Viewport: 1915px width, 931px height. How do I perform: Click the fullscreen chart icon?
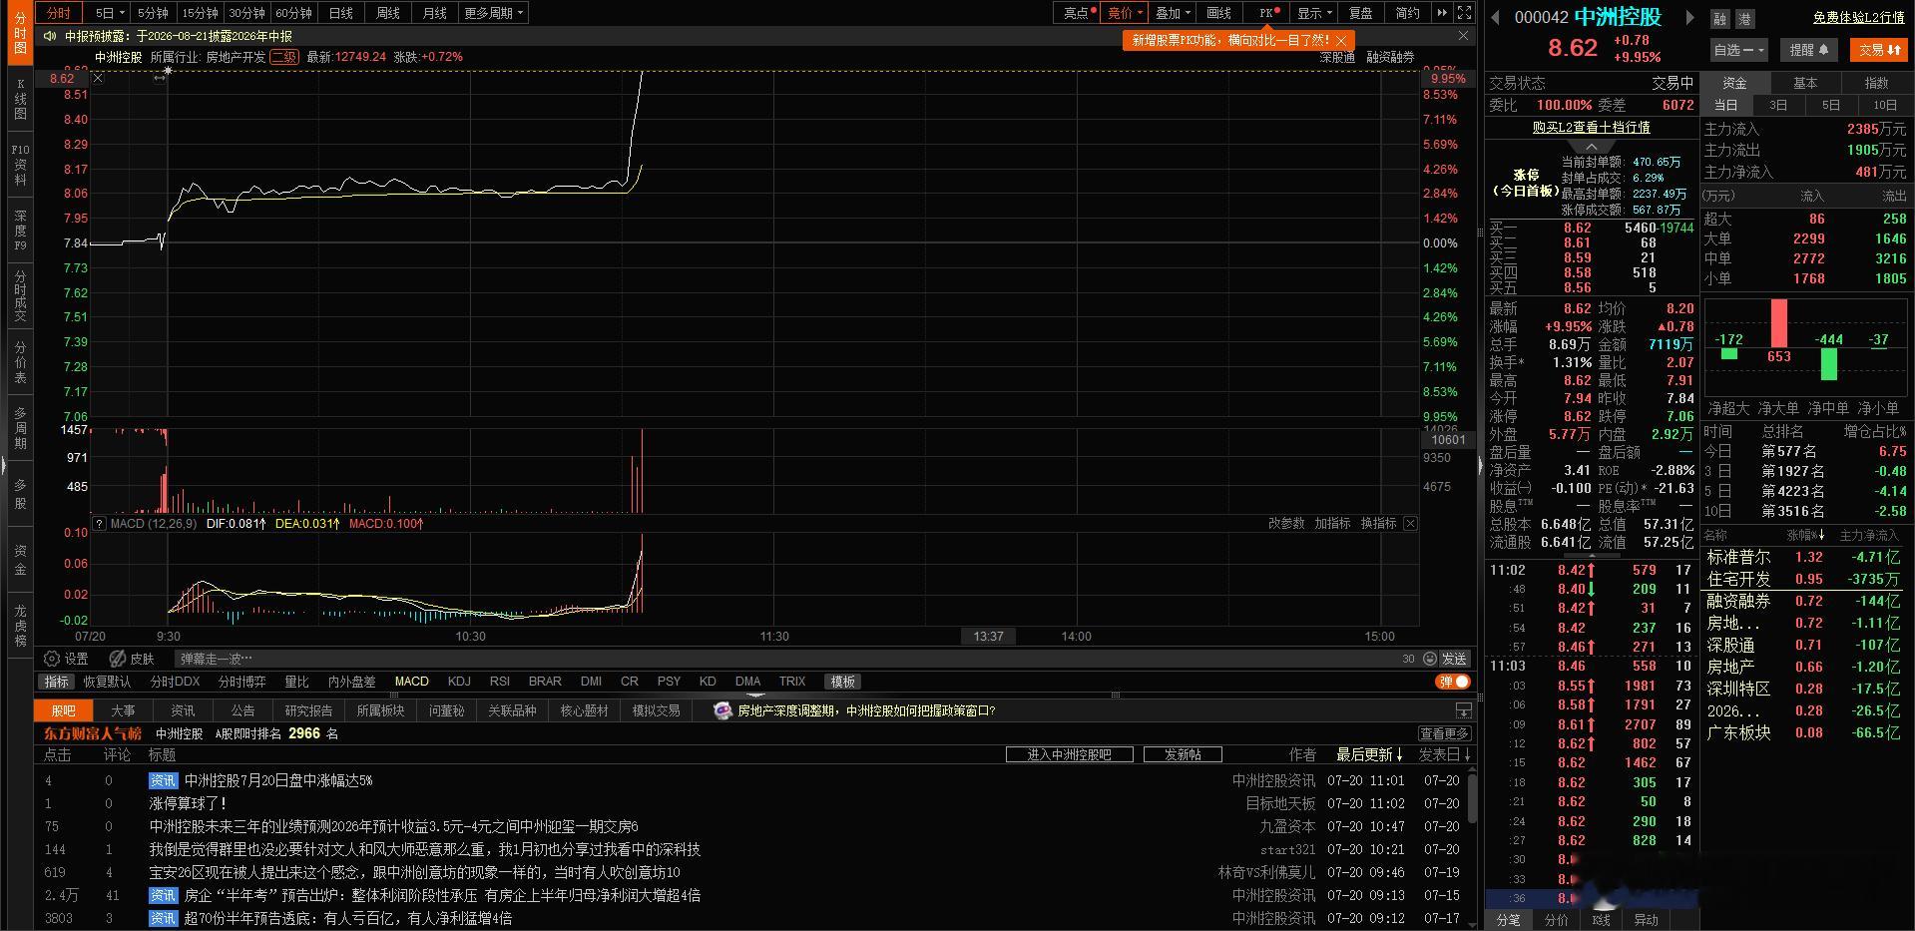tap(1464, 13)
